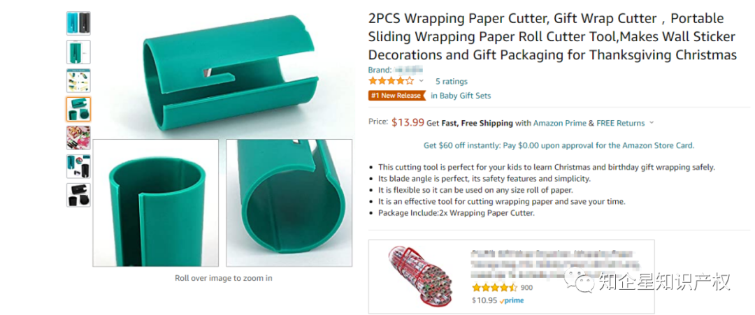Image resolution: width=755 pixels, height=315 pixels.
Task: Click the FREE Returns link
Action: point(620,123)
